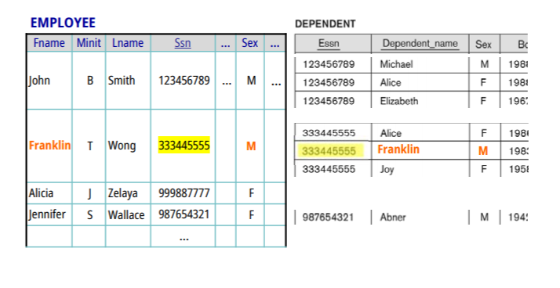Click Sex F in Joy's row
Screen dimensions: 560x288
coord(484,169)
